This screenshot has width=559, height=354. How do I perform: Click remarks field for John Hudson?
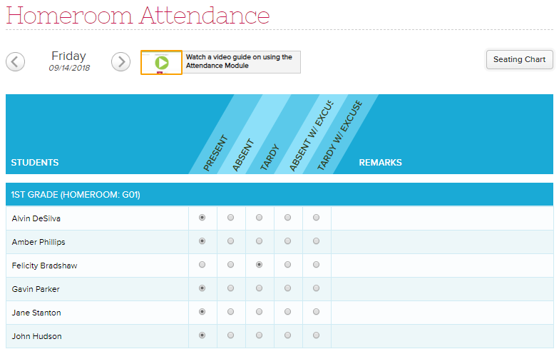pyautogui.click(x=442, y=336)
